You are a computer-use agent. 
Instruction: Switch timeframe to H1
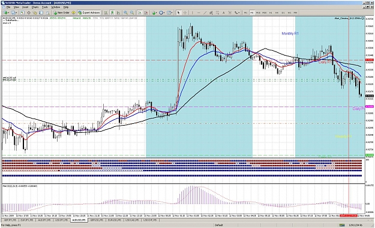[x=271, y=13]
